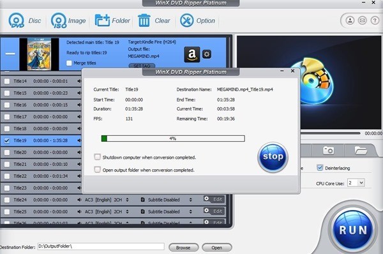This screenshot has height=254, width=383.
Task: Select the Title20 row
Action: tap(41, 153)
